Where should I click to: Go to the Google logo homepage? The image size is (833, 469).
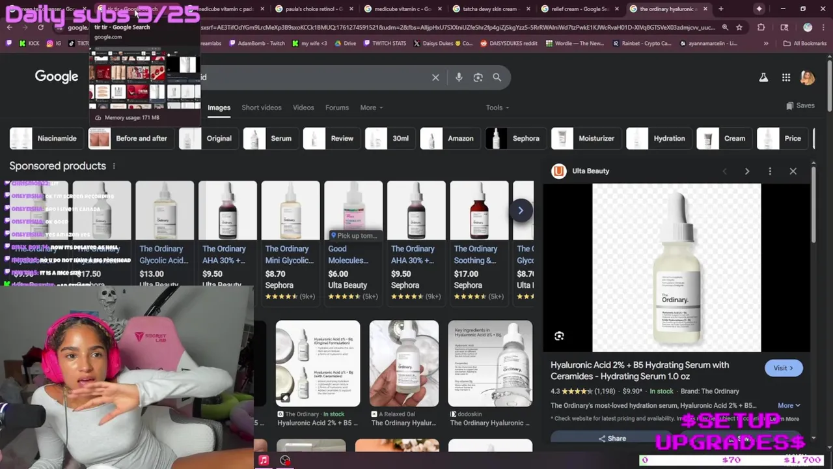coord(57,77)
